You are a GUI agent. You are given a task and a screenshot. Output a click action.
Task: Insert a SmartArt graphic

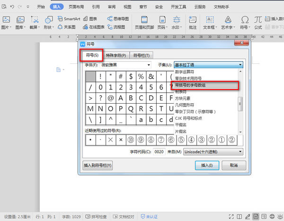coord(69,18)
